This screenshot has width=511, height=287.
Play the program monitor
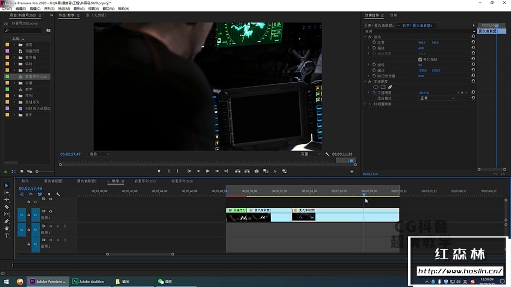[x=208, y=171]
